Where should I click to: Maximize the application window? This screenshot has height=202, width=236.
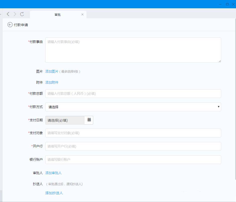pos(227,4)
